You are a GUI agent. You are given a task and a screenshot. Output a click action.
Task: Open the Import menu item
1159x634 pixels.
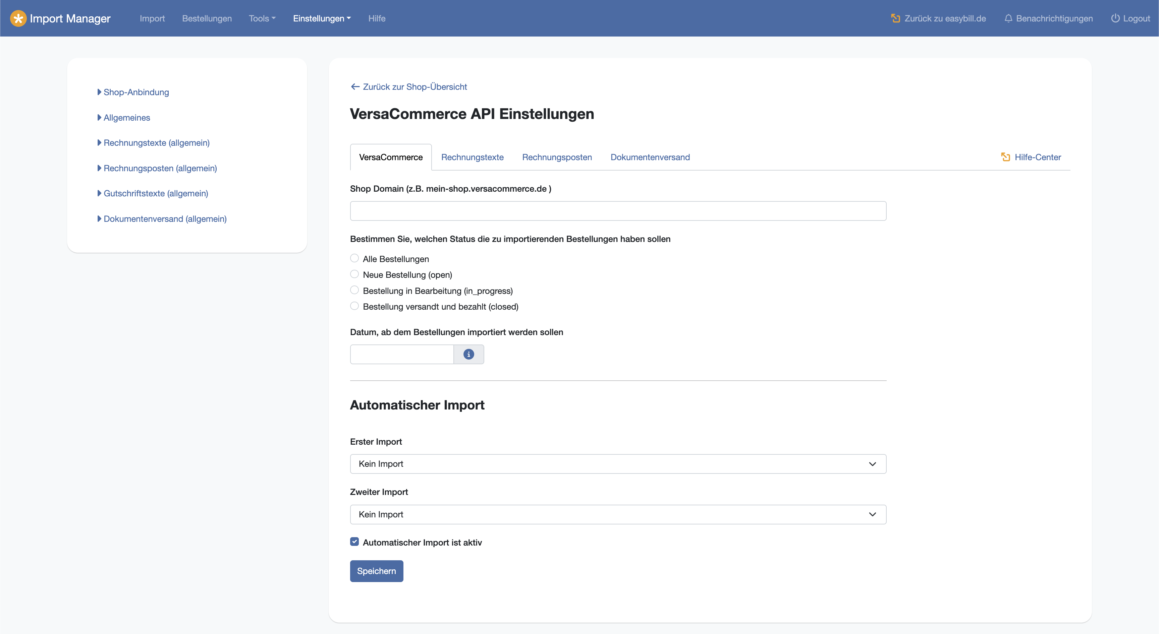tap(152, 18)
